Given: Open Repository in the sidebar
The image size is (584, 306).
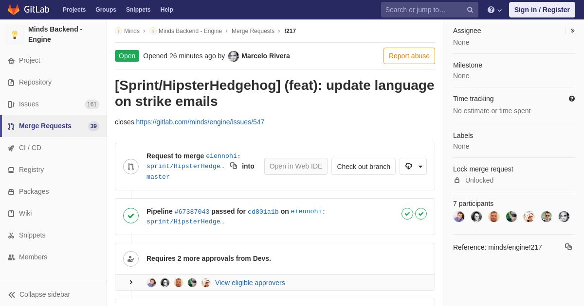Looking at the screenshot, I should (x=54, y=82).
